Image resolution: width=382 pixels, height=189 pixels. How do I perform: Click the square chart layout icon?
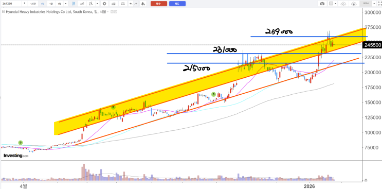(331, 4)
